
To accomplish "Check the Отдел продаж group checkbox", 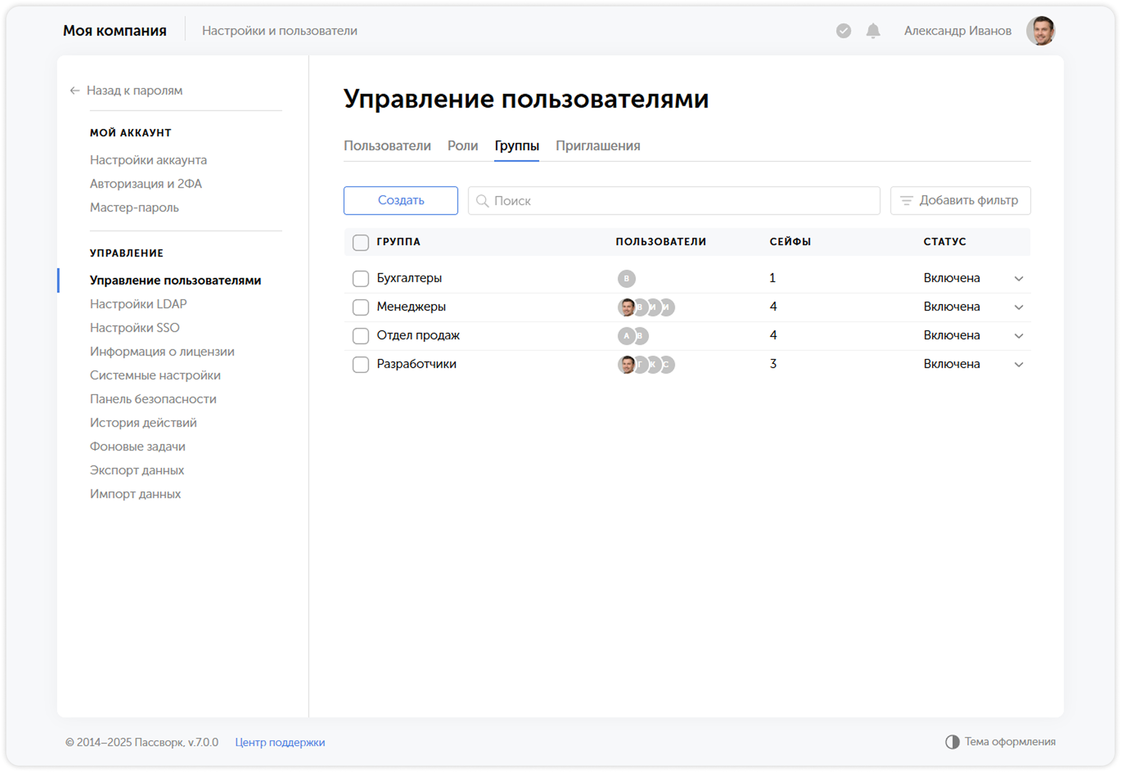I will pos(360,335).
